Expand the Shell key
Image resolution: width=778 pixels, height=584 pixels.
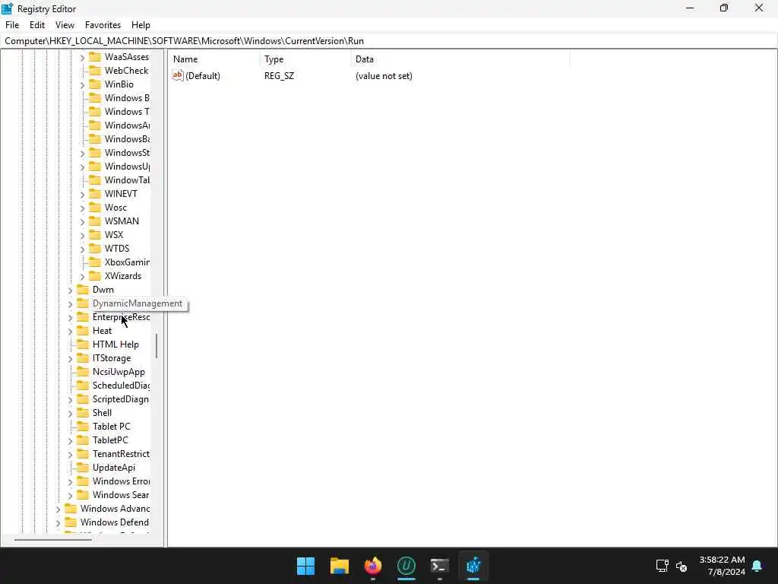tap(70, 413)
